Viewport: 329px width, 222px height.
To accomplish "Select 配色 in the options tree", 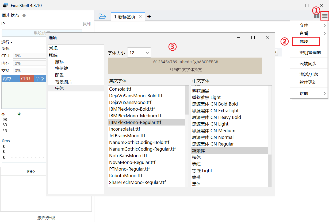I will [x=59, y=75].
